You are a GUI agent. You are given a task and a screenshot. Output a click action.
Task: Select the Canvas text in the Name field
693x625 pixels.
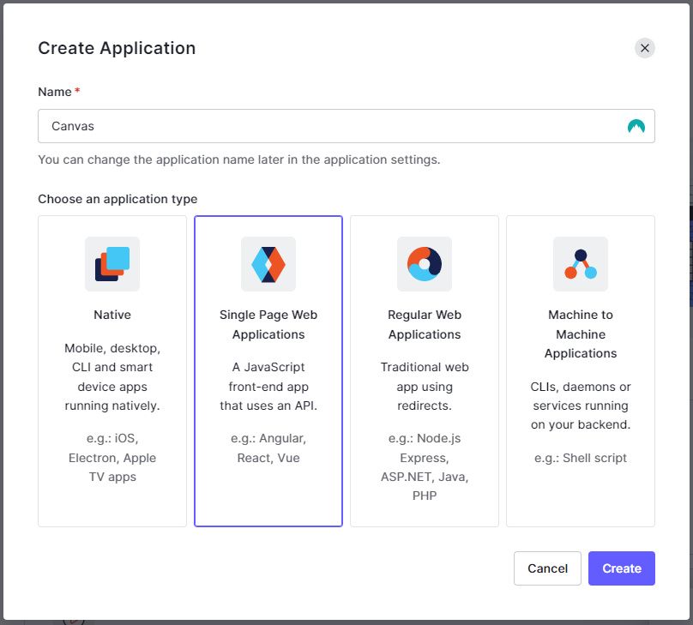click(72, 125)
